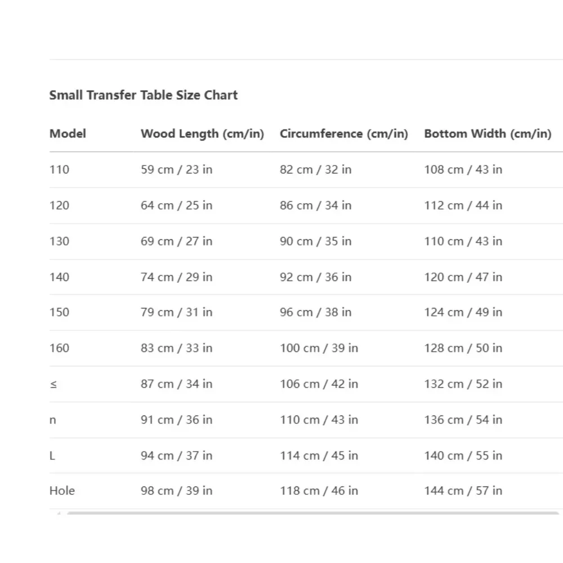Click the Circumference (cm/in) column header
The image size is (563, 563).
[343, 134]
